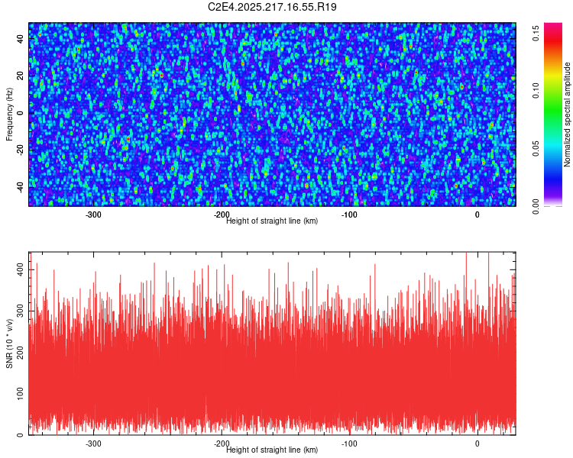The height and width of the screenshot is (458, 573).
Task: Click the SNR plot's Height of straight line label
Action: 272,450
